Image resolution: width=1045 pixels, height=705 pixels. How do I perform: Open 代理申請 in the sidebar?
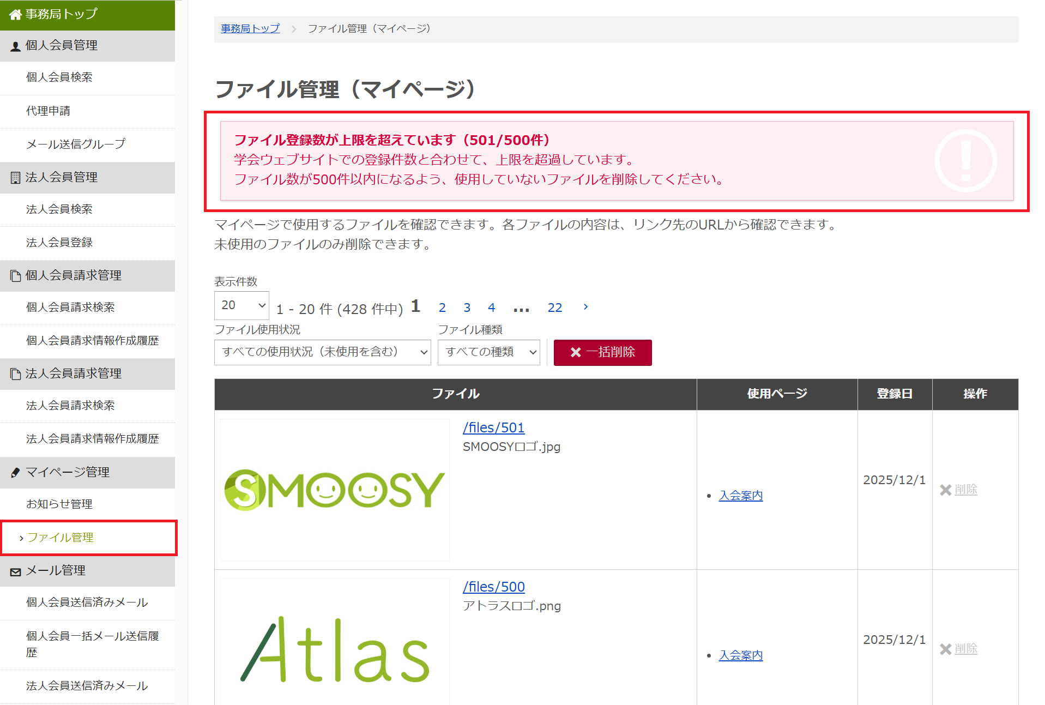tap(88, 111)
